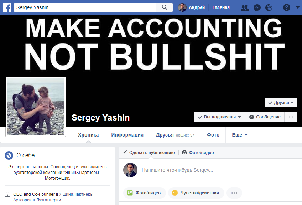Open the help question mark icon

(287, 8)
